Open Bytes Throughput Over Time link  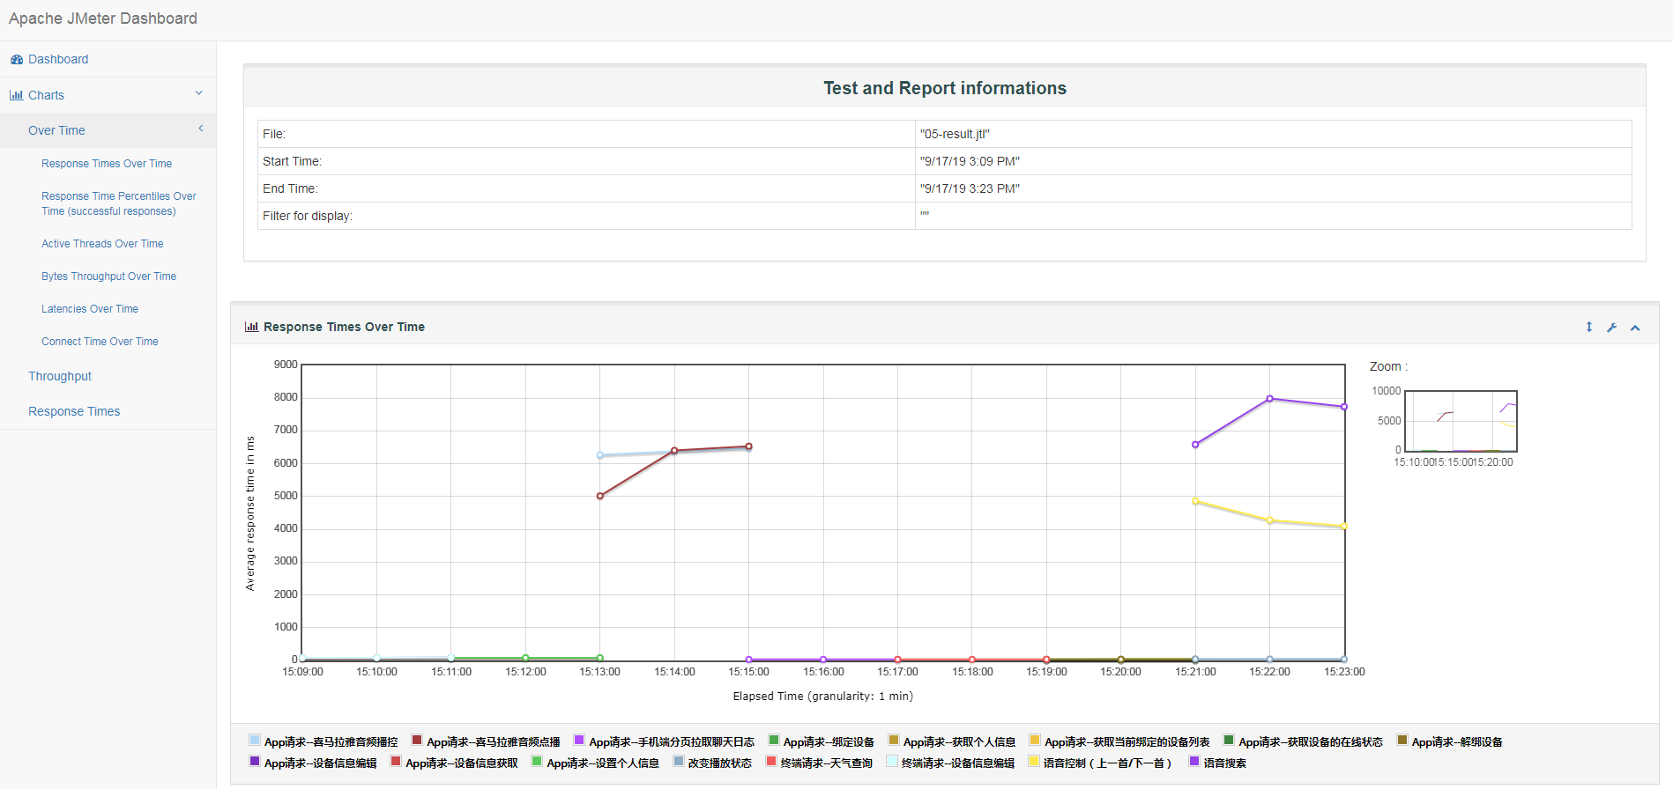coord(108,277)
